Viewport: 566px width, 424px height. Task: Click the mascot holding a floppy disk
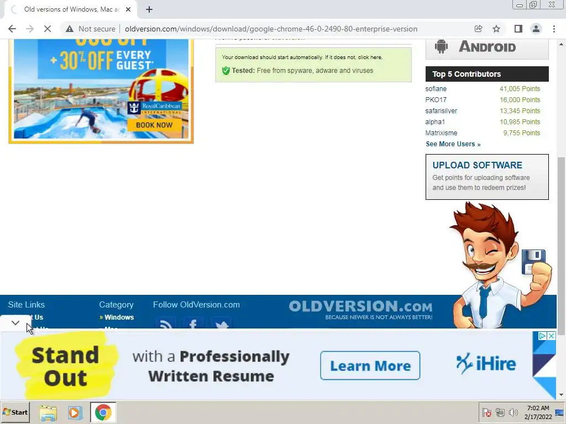pyautogui.click(x=500, y=265)
